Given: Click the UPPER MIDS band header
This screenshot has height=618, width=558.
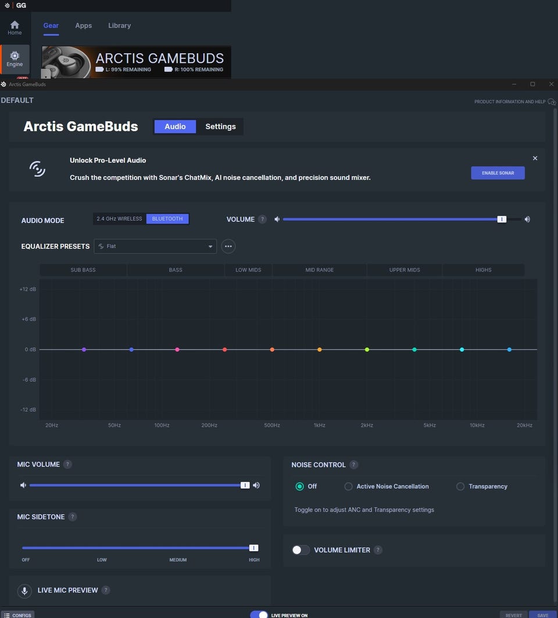Looking at the screenshot, I should [x=405, y=270].
